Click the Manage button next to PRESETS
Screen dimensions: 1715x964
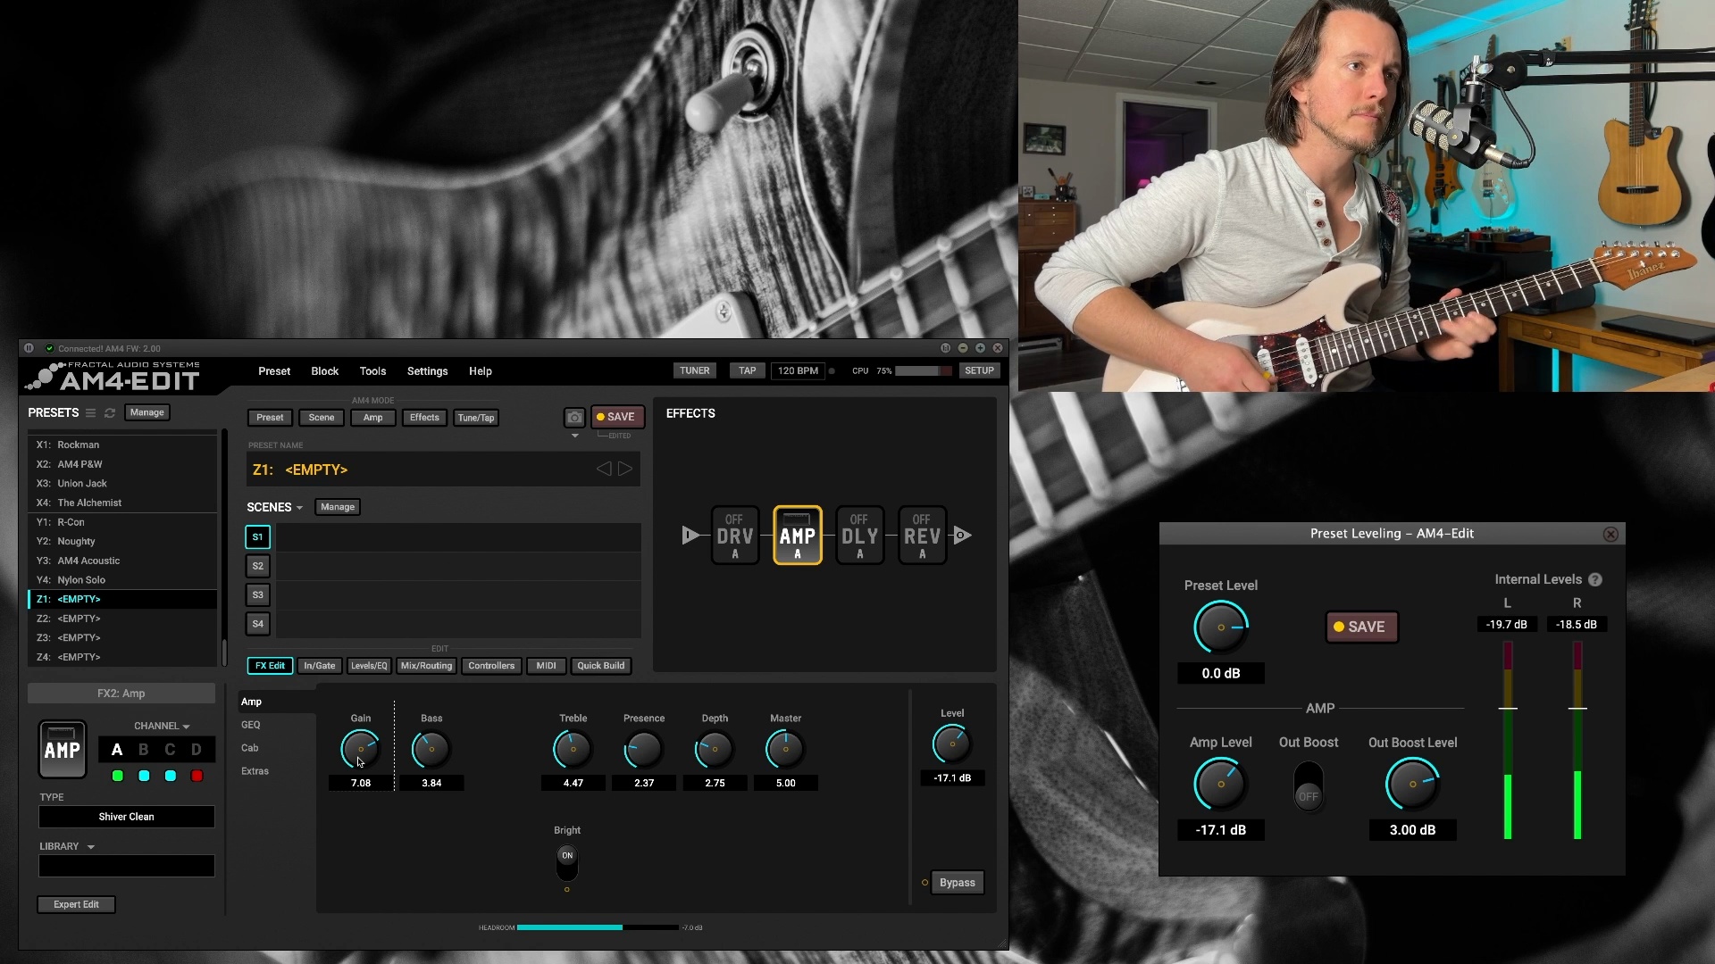(147, 412)
